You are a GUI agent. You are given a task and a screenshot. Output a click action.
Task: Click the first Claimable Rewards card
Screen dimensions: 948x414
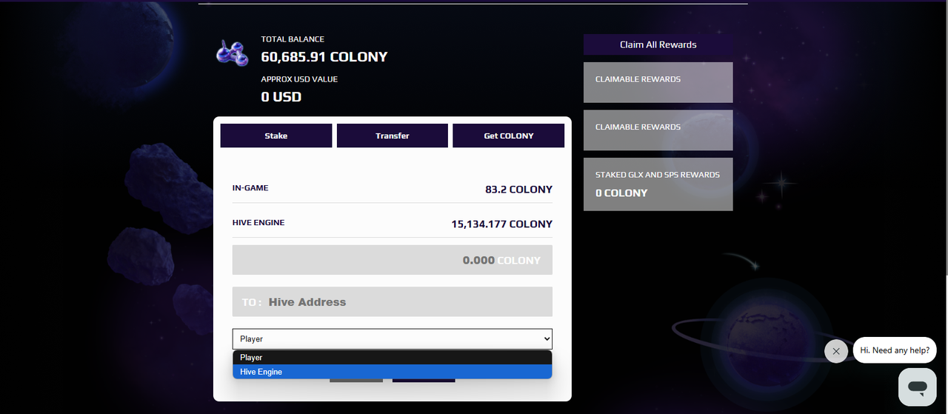(x=658, y=82)
